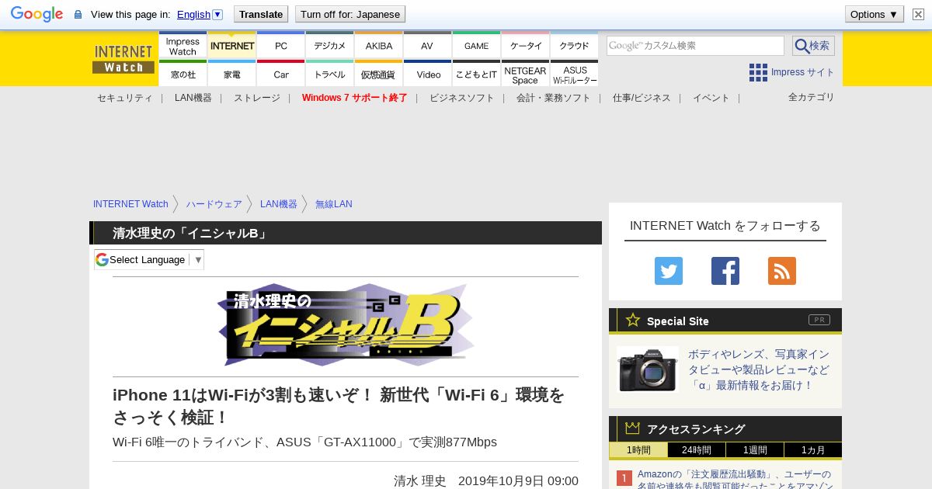This screenshot has height=489, width=932.
Task: Open the AV nav tab
Action: coord(427,46)
